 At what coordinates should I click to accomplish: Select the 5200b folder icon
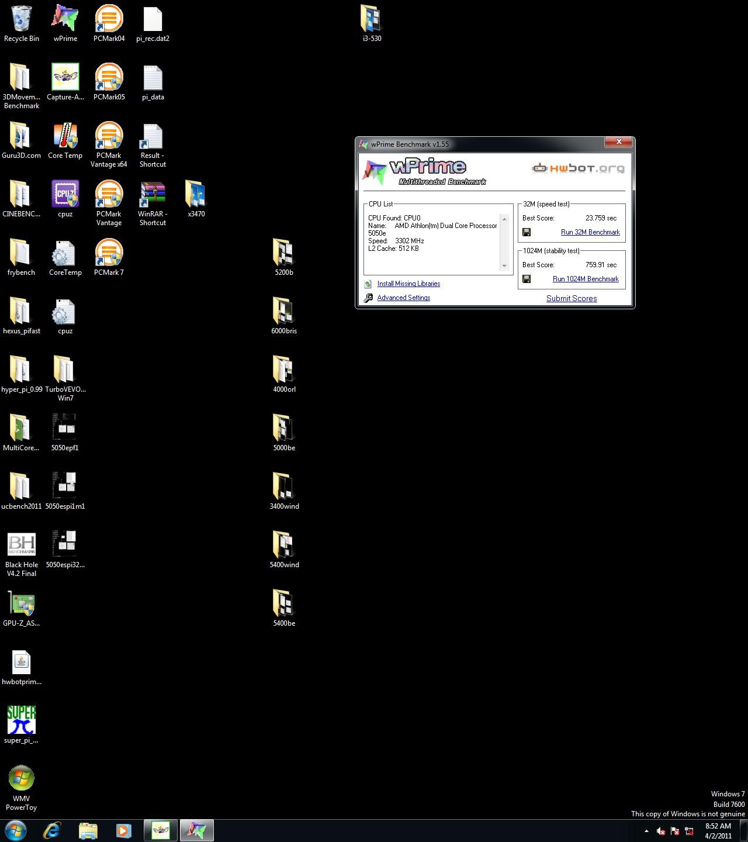pyautogui.click(x=284, y=253)
